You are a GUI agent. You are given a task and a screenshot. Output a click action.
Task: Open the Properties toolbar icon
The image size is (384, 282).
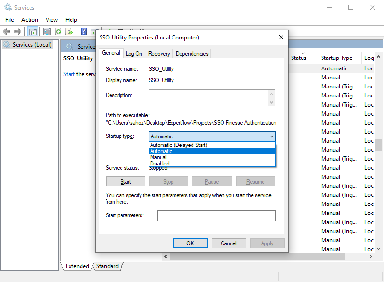[47, 32]
